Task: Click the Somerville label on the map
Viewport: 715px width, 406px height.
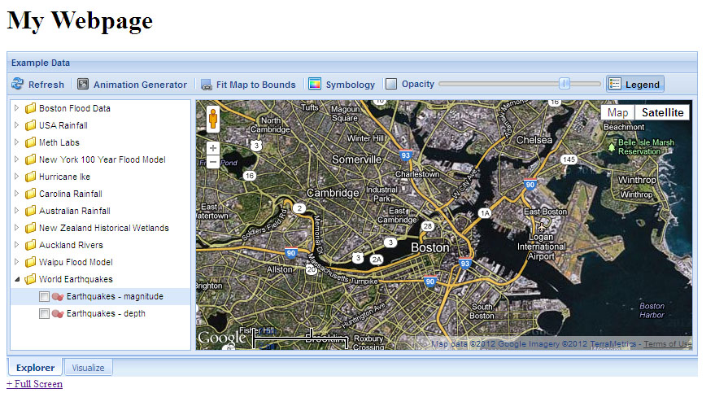Action: pyautogui.click(x=356, y=159)
